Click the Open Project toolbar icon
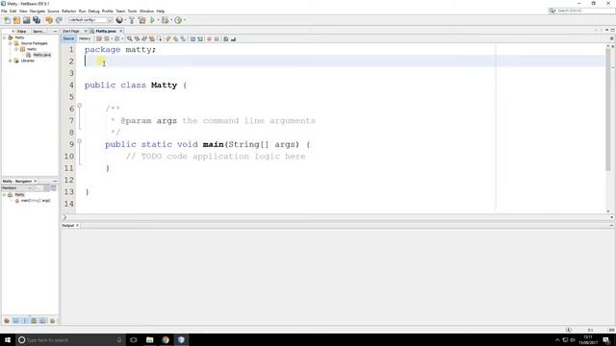 tap(26, 20)
